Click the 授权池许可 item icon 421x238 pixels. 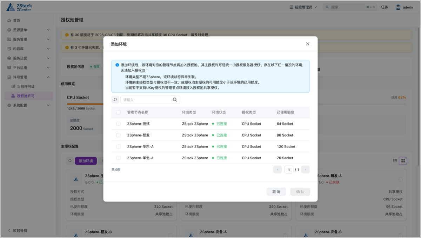[13, 96]
